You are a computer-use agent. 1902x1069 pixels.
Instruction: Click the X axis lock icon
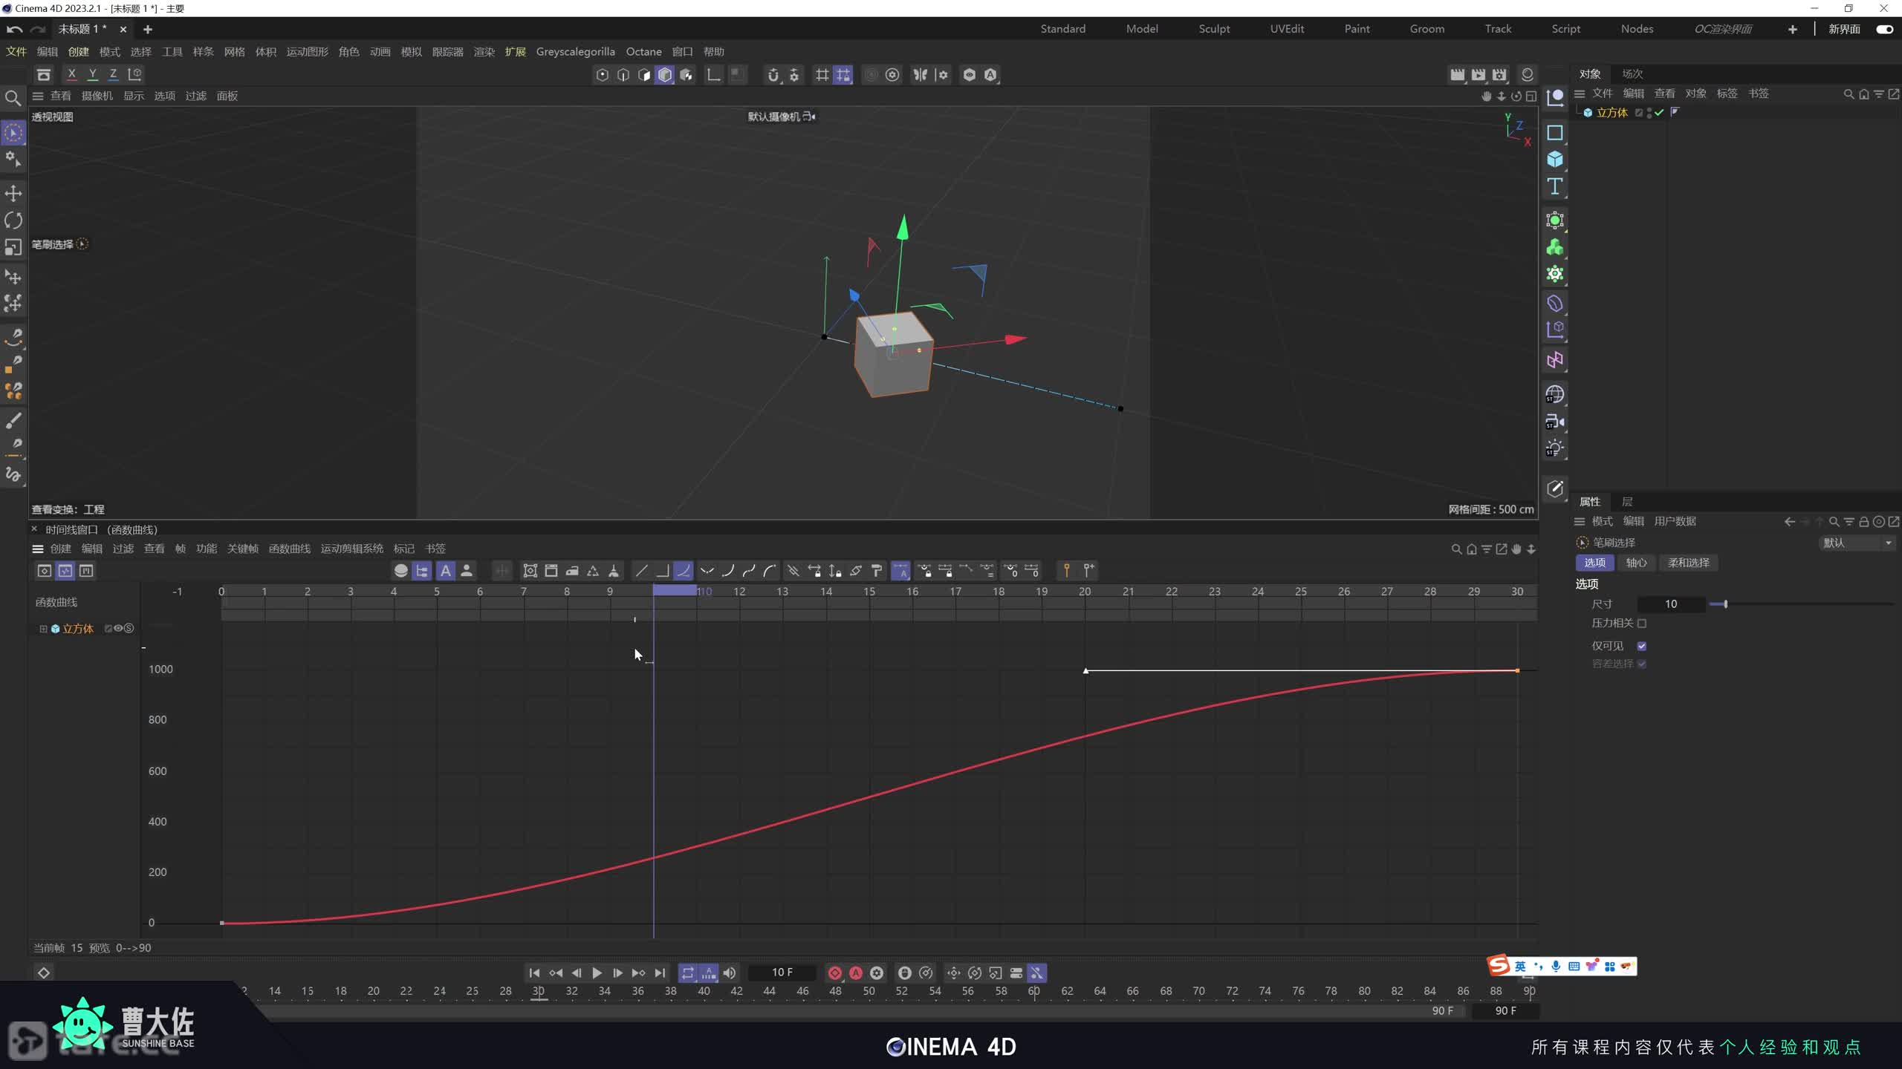(x=71, y=74)
